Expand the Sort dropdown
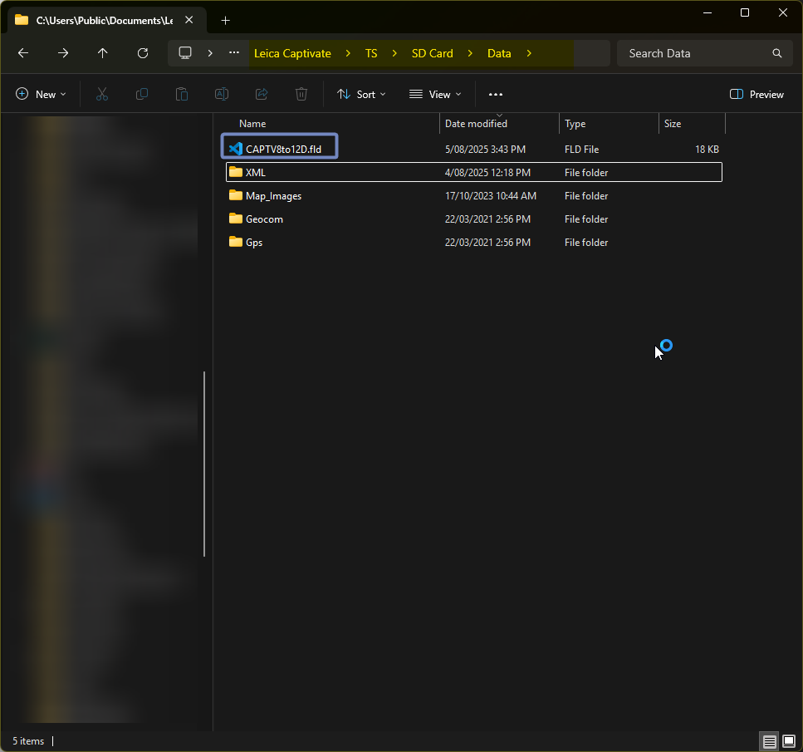 [361, 95]
